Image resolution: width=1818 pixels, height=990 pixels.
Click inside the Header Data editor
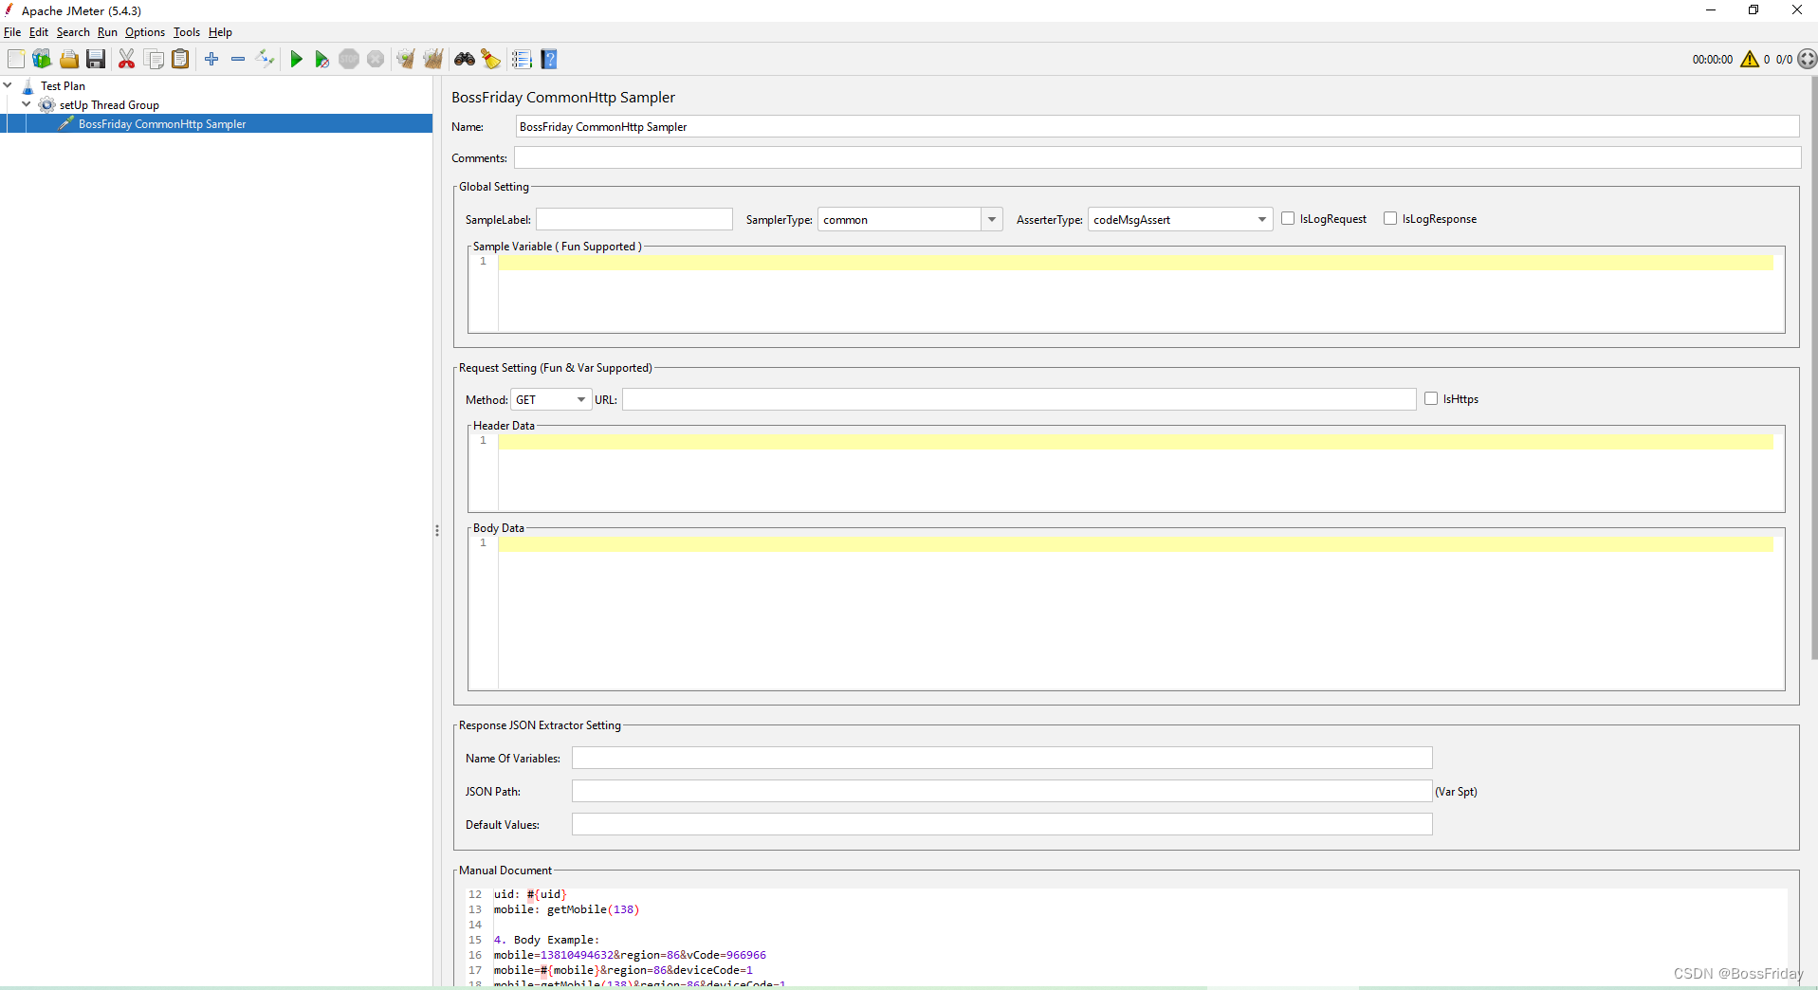click(x=1138, y=472)
